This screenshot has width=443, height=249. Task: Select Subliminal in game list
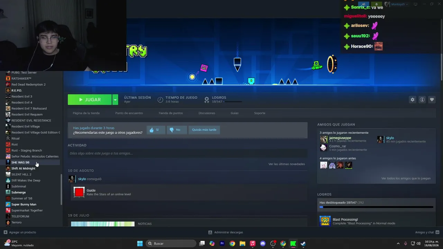click(18, 186)
